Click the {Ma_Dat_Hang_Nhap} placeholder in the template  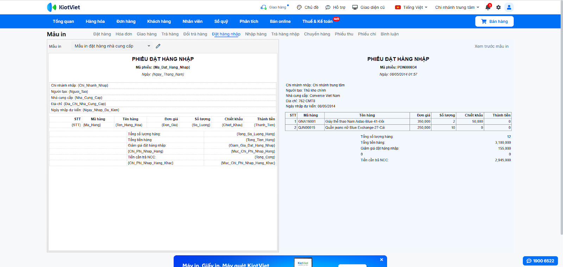point(172,67)
